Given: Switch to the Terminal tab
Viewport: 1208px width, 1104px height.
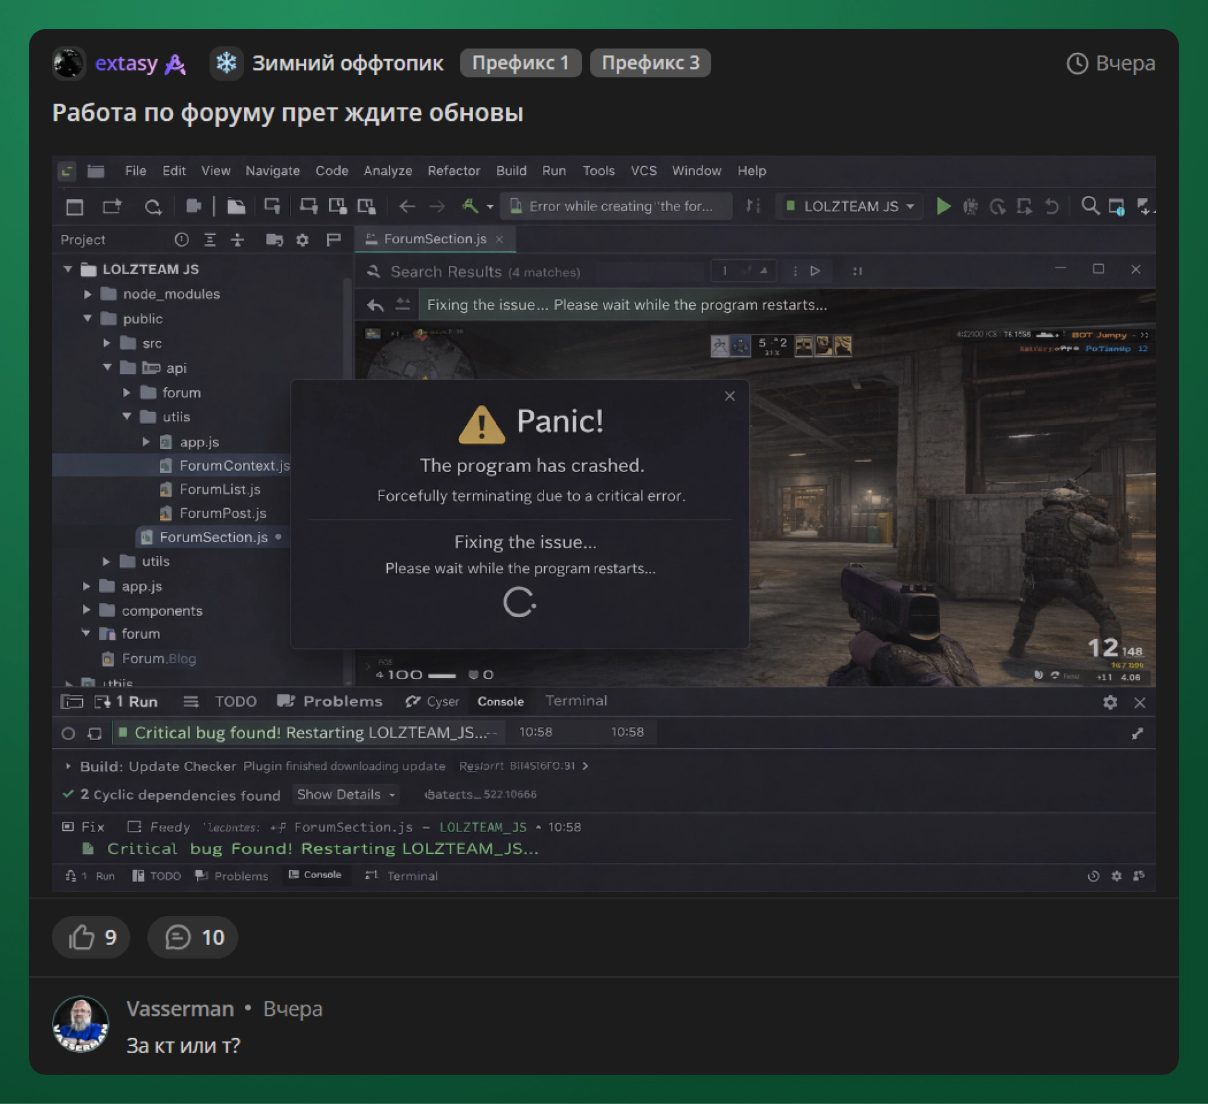Looking at the screenshot, I should (x=576, y=701).
